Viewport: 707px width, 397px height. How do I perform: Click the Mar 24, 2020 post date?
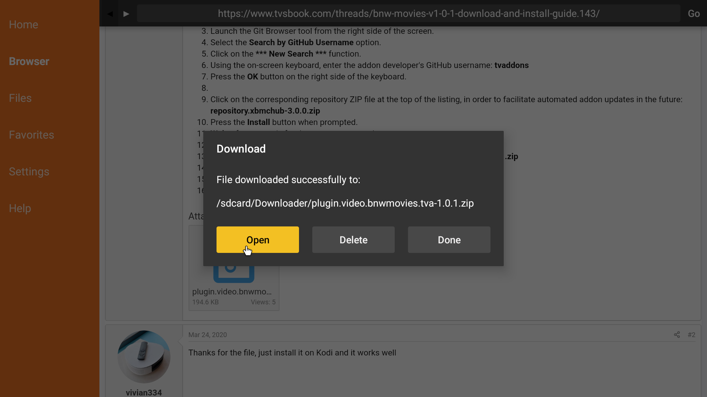208,335
